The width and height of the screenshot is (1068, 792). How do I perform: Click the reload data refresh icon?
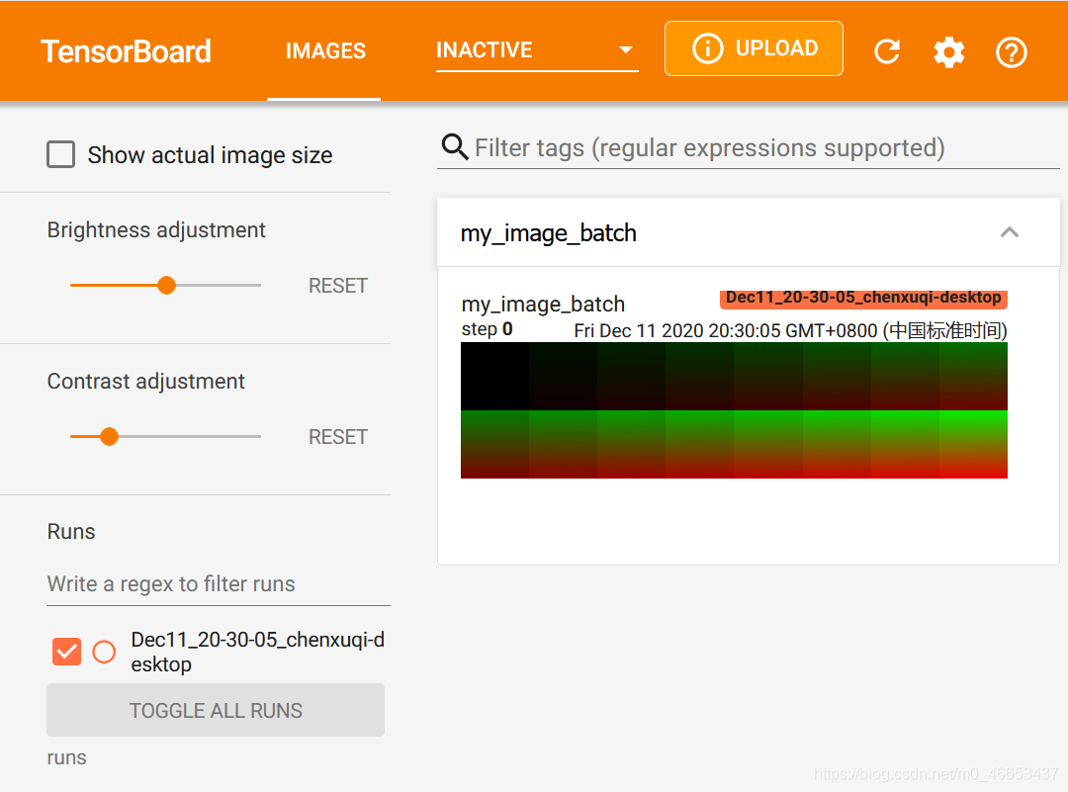pyautogui.click(x=887, y=51)
